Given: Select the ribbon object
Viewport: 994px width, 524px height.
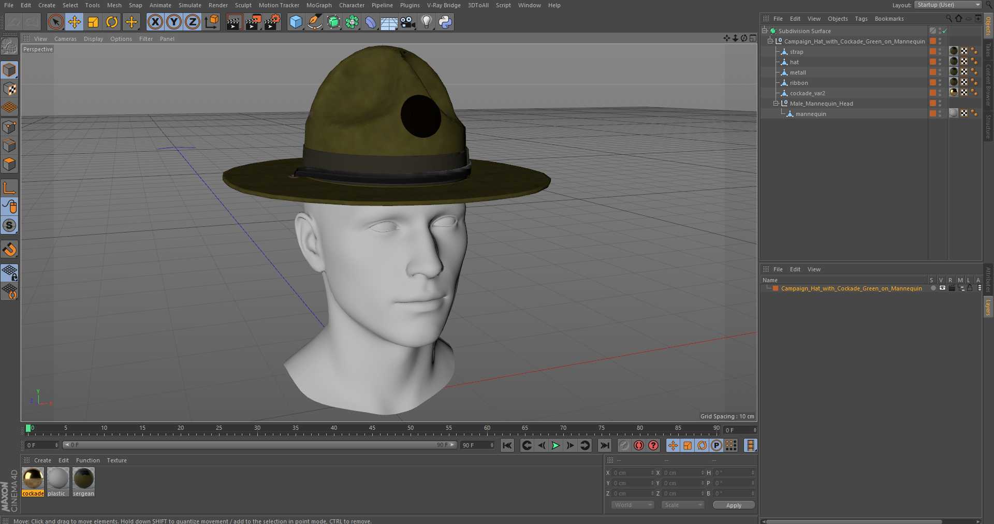Looking at the screenshot, I should pos(799,83).
